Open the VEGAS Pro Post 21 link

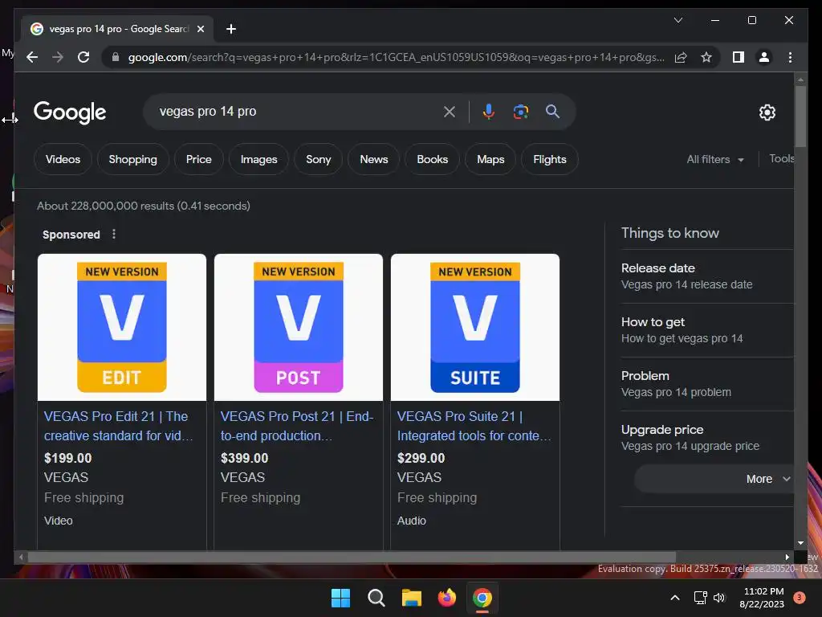(x=297, y=426)
